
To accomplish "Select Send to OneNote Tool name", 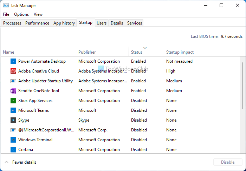I will (x=39, y=91).
